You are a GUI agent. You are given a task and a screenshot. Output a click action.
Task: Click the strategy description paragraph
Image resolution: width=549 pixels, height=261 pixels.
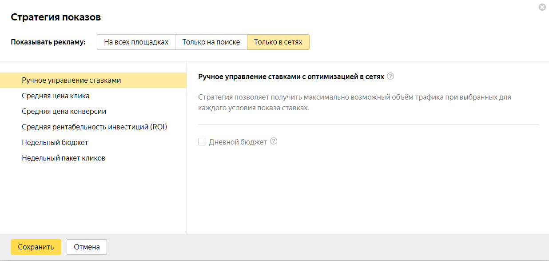pos(354,102)
